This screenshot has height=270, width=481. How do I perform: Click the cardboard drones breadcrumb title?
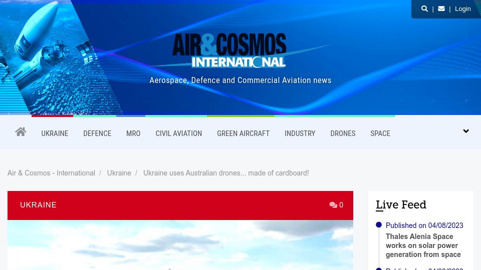coord(226,173)
